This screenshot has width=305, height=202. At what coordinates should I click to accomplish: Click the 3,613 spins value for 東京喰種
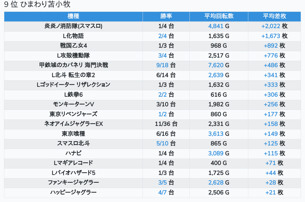tap(216, 134)
